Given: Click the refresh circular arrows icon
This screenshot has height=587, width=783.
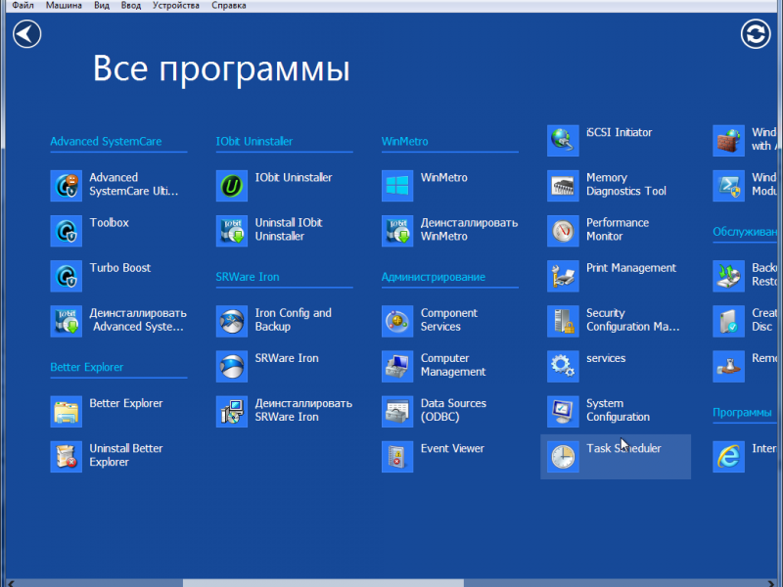Looking at the screenshot, I should [756, 34].
